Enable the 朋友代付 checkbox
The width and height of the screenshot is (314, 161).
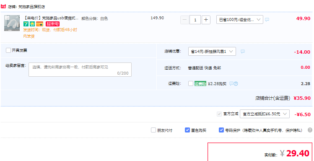point(153,130)
